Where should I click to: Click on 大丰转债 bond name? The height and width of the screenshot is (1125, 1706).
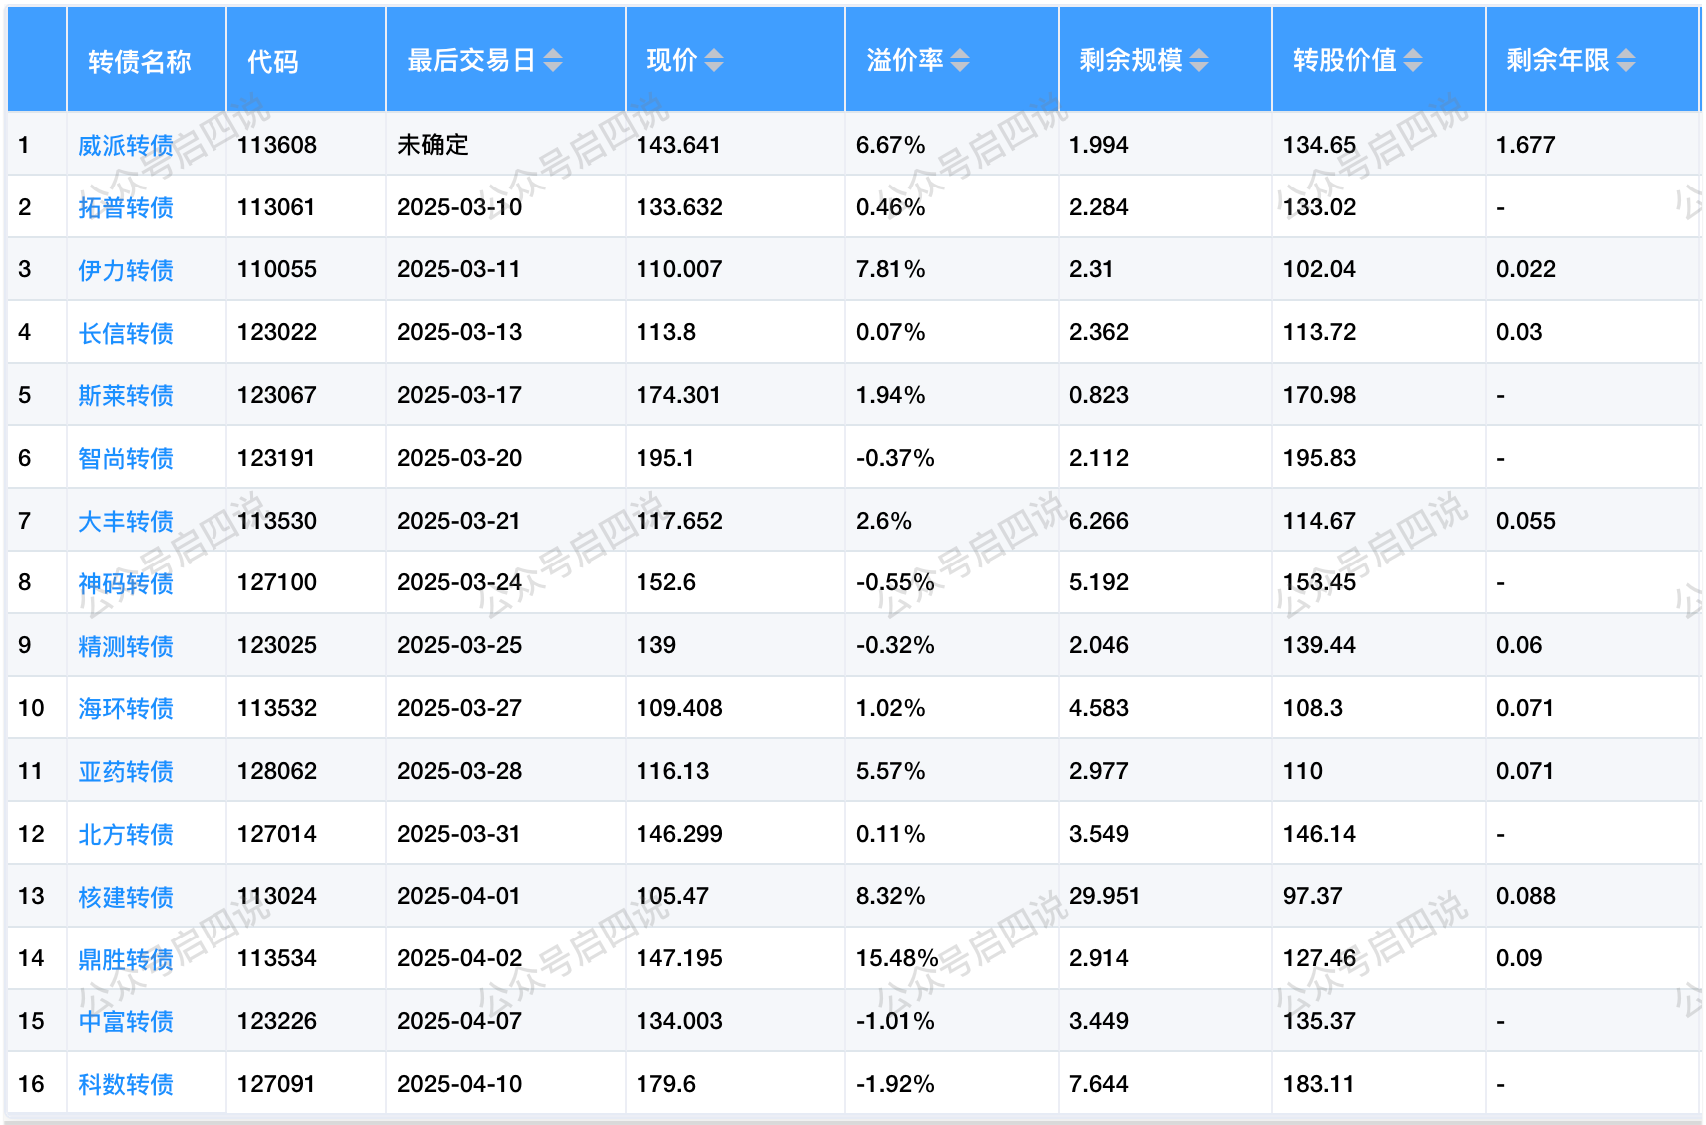[126, 521]
